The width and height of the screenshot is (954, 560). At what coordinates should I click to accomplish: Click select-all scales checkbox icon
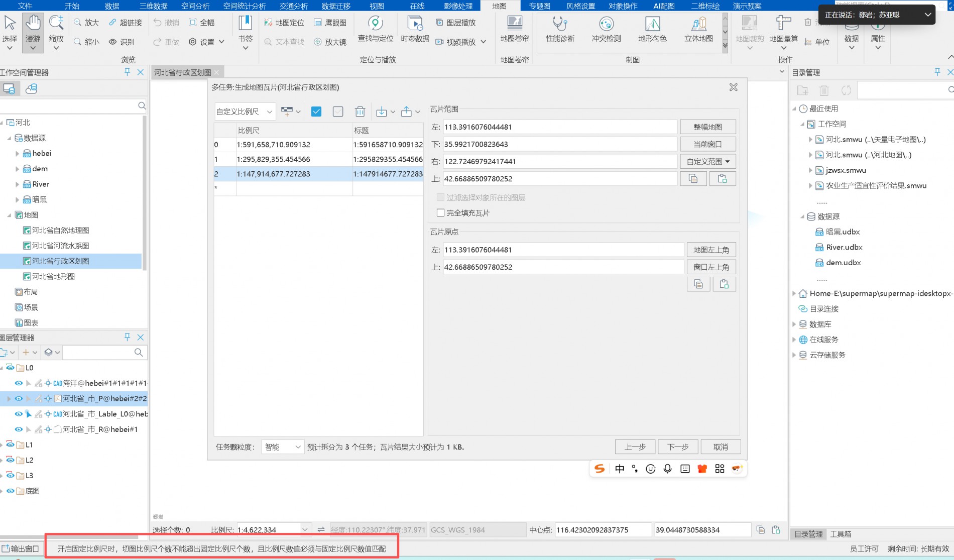[x=316, y=111]
